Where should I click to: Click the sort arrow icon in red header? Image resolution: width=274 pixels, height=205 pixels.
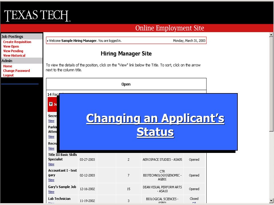tap(51, 104)
